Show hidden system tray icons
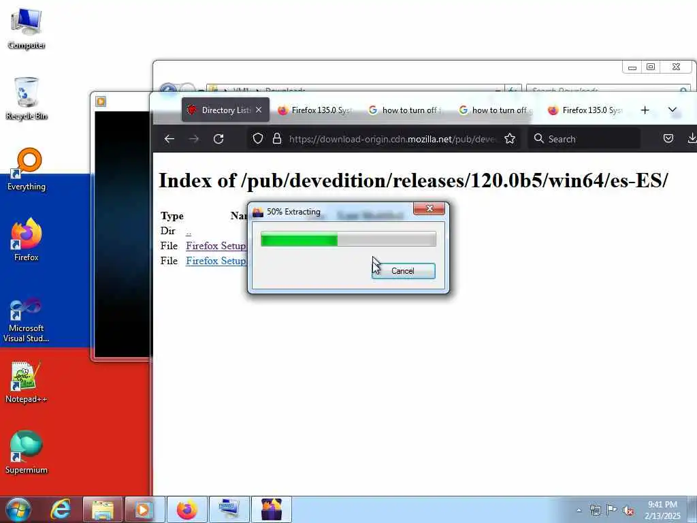Image resolution: width=697 pixels, height=523 pixels. pos(579,510)
